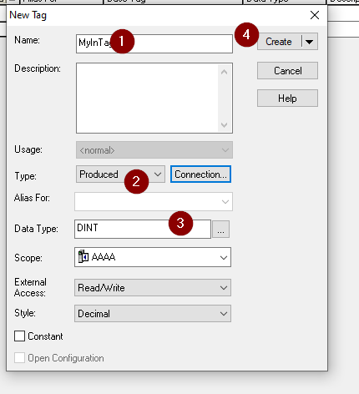Click the Cancel button

point(287,71)
